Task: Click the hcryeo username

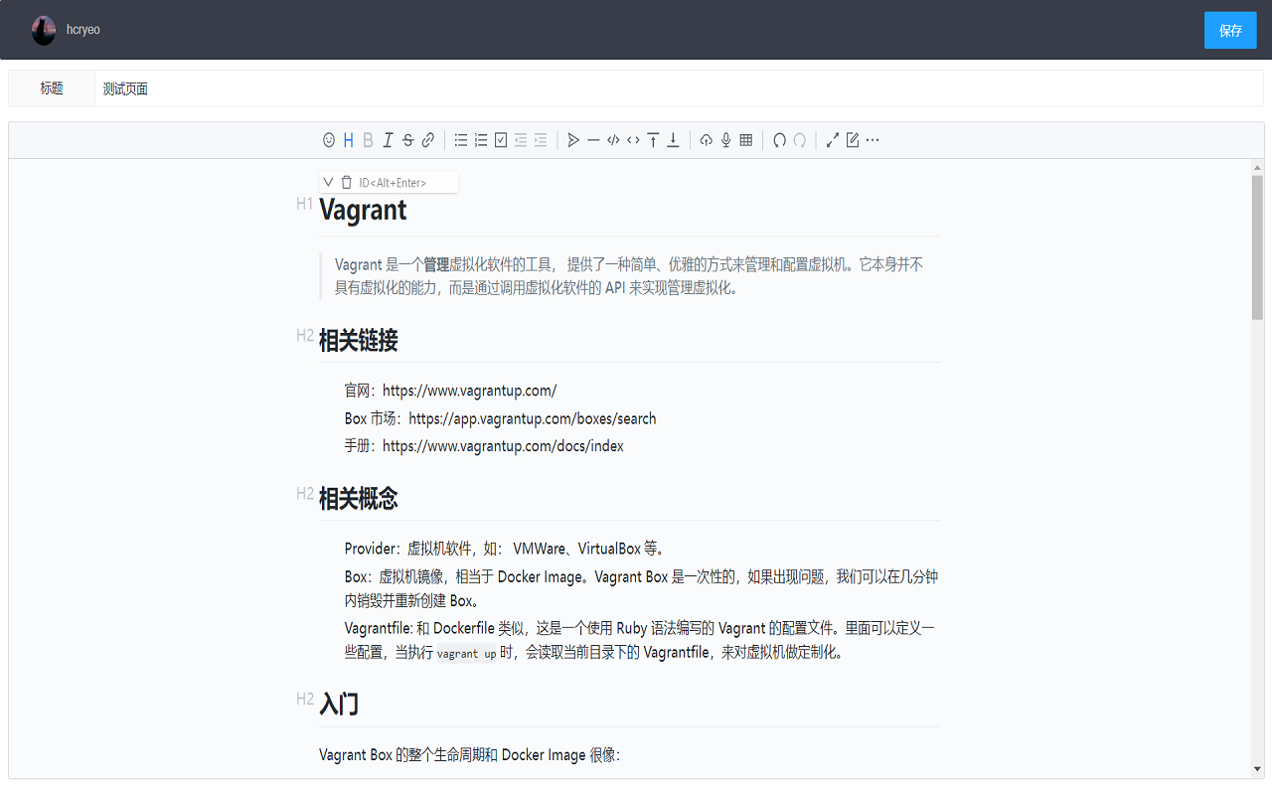Action: tap(83, 30)
